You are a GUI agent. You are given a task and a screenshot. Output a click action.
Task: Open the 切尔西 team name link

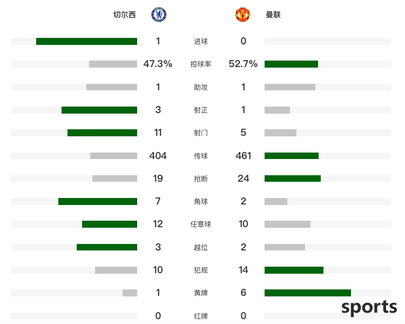click(125, 15)
